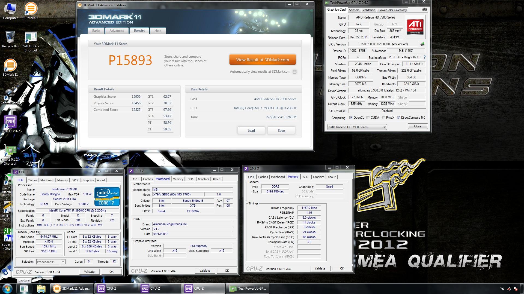Click the Save button in 3DMark 11
524x294 pixels.
[281, 130]
